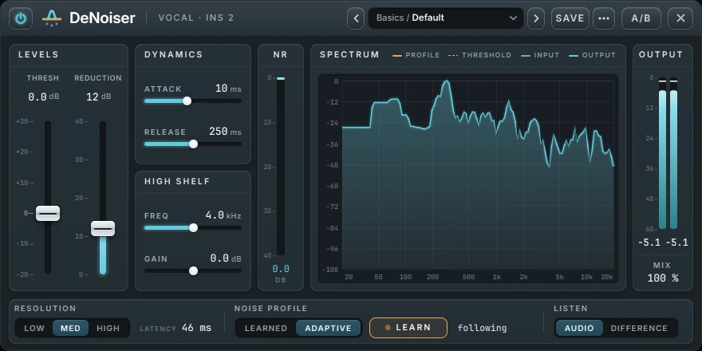The height and width of the screenshot is (351, 702).
Task: Switch noise profile to ADAPTIVE
Action: point(328,328)
